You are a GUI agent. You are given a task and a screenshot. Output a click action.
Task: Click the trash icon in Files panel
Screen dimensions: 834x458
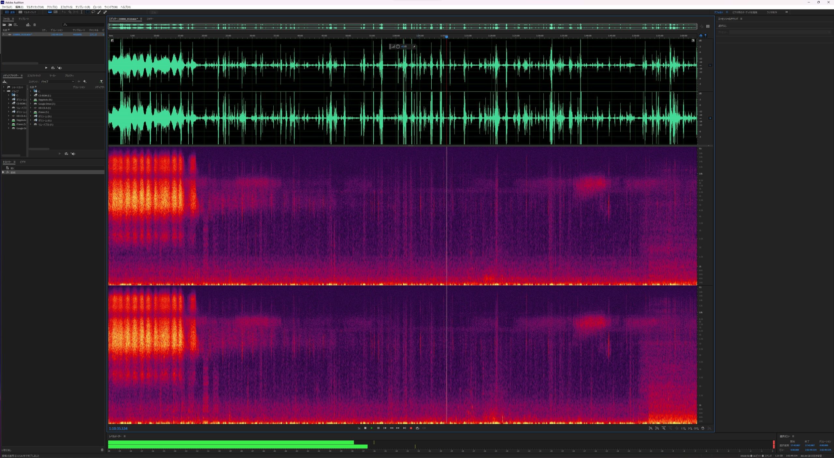tap(35, 25)
